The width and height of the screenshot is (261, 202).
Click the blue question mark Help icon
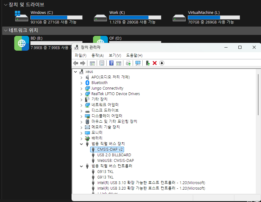112,63
